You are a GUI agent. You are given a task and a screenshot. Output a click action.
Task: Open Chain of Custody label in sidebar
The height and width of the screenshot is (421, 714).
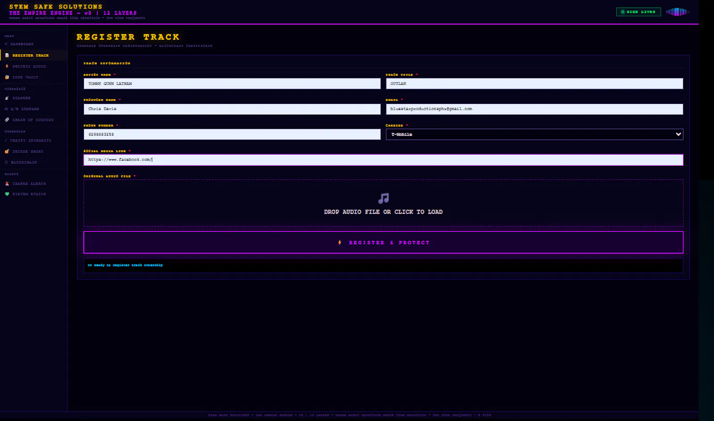click(33, 120)
